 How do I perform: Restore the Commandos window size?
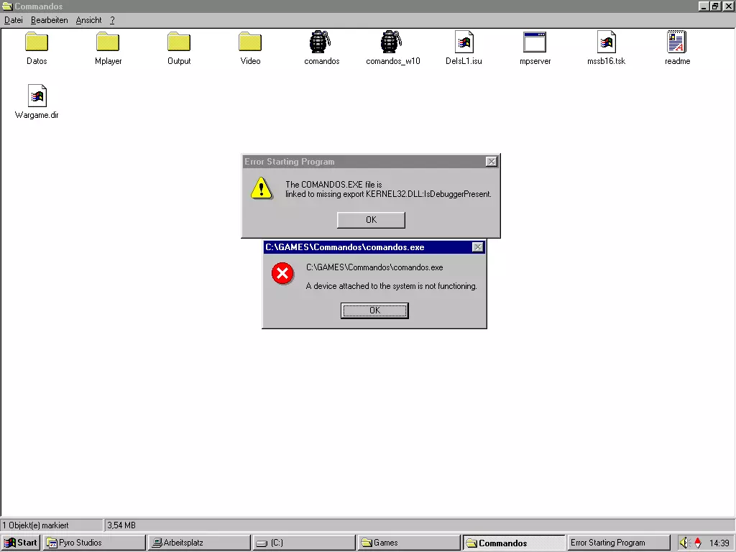pos(714,6)
